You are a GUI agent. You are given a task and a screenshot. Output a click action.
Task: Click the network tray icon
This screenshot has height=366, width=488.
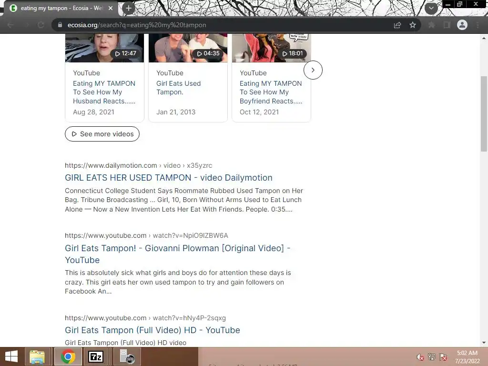[432, 357]
